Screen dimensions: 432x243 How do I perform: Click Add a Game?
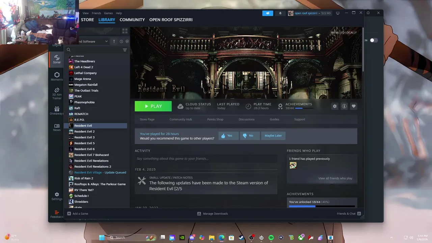coord(78,214)
